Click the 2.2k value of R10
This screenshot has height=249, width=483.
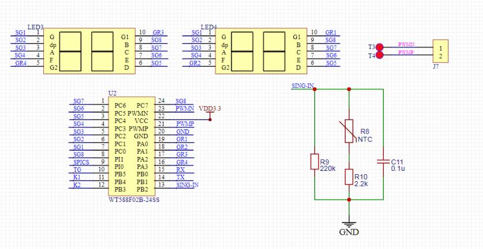[x=361, y=184]
